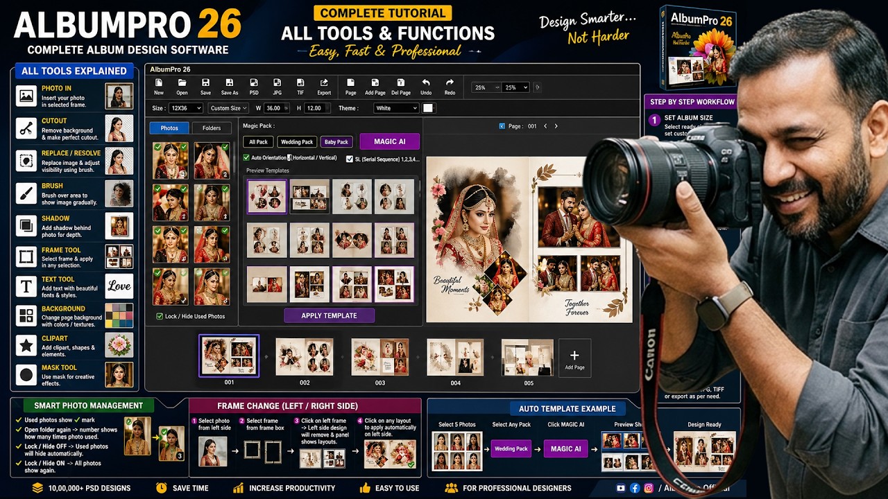Image resolution: width=888 pixels, height=499 pixels.
Task: Open the Custom Size dropdown
Action: click(228, 108)
